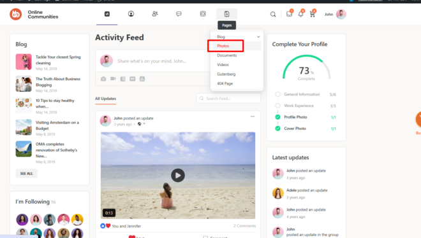Open the post privacy globe dropdown
421x238 pixels.
coord(141,124)
